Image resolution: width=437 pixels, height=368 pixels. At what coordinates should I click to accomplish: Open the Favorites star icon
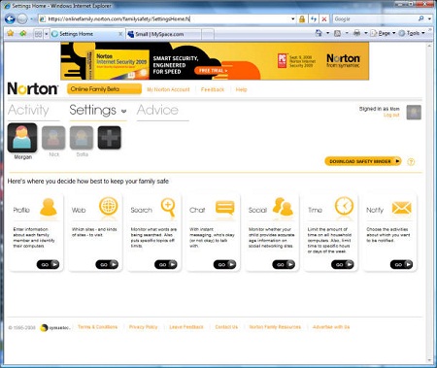pos(11,33)
